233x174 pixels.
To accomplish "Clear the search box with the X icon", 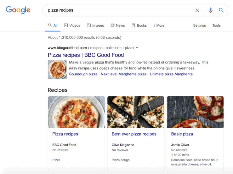I will coord(197,10).
